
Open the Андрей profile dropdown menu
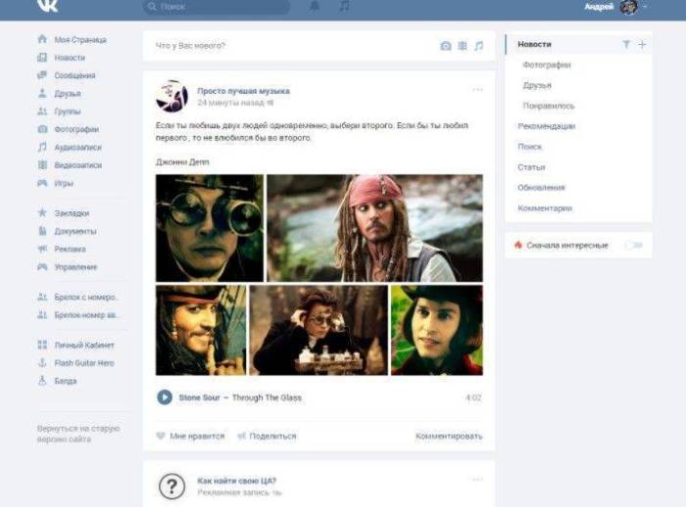(617, 7)
